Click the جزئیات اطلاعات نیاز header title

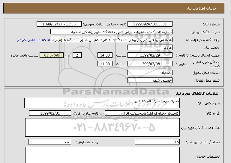tap(202, 8)
